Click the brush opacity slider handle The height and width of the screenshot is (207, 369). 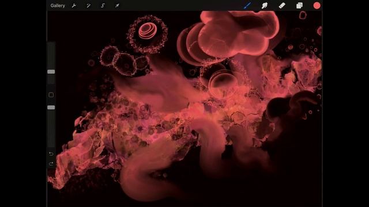point(51,108)
